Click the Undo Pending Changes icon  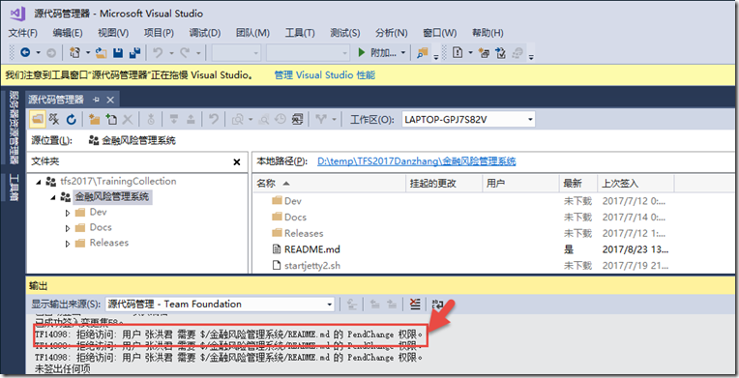click(214, 120)
